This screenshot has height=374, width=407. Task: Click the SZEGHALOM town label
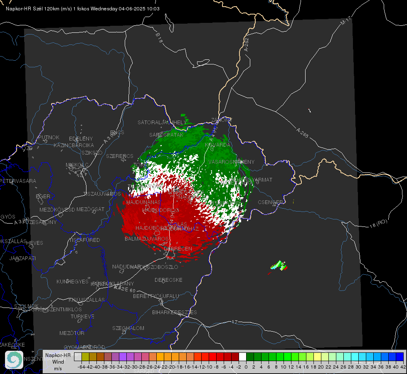tap(128, 328)
